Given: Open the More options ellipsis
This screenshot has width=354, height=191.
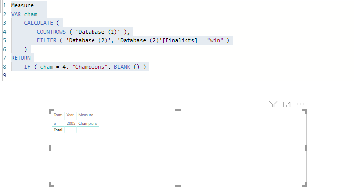Looking at the screenshot, I should [x=300, y=104].
